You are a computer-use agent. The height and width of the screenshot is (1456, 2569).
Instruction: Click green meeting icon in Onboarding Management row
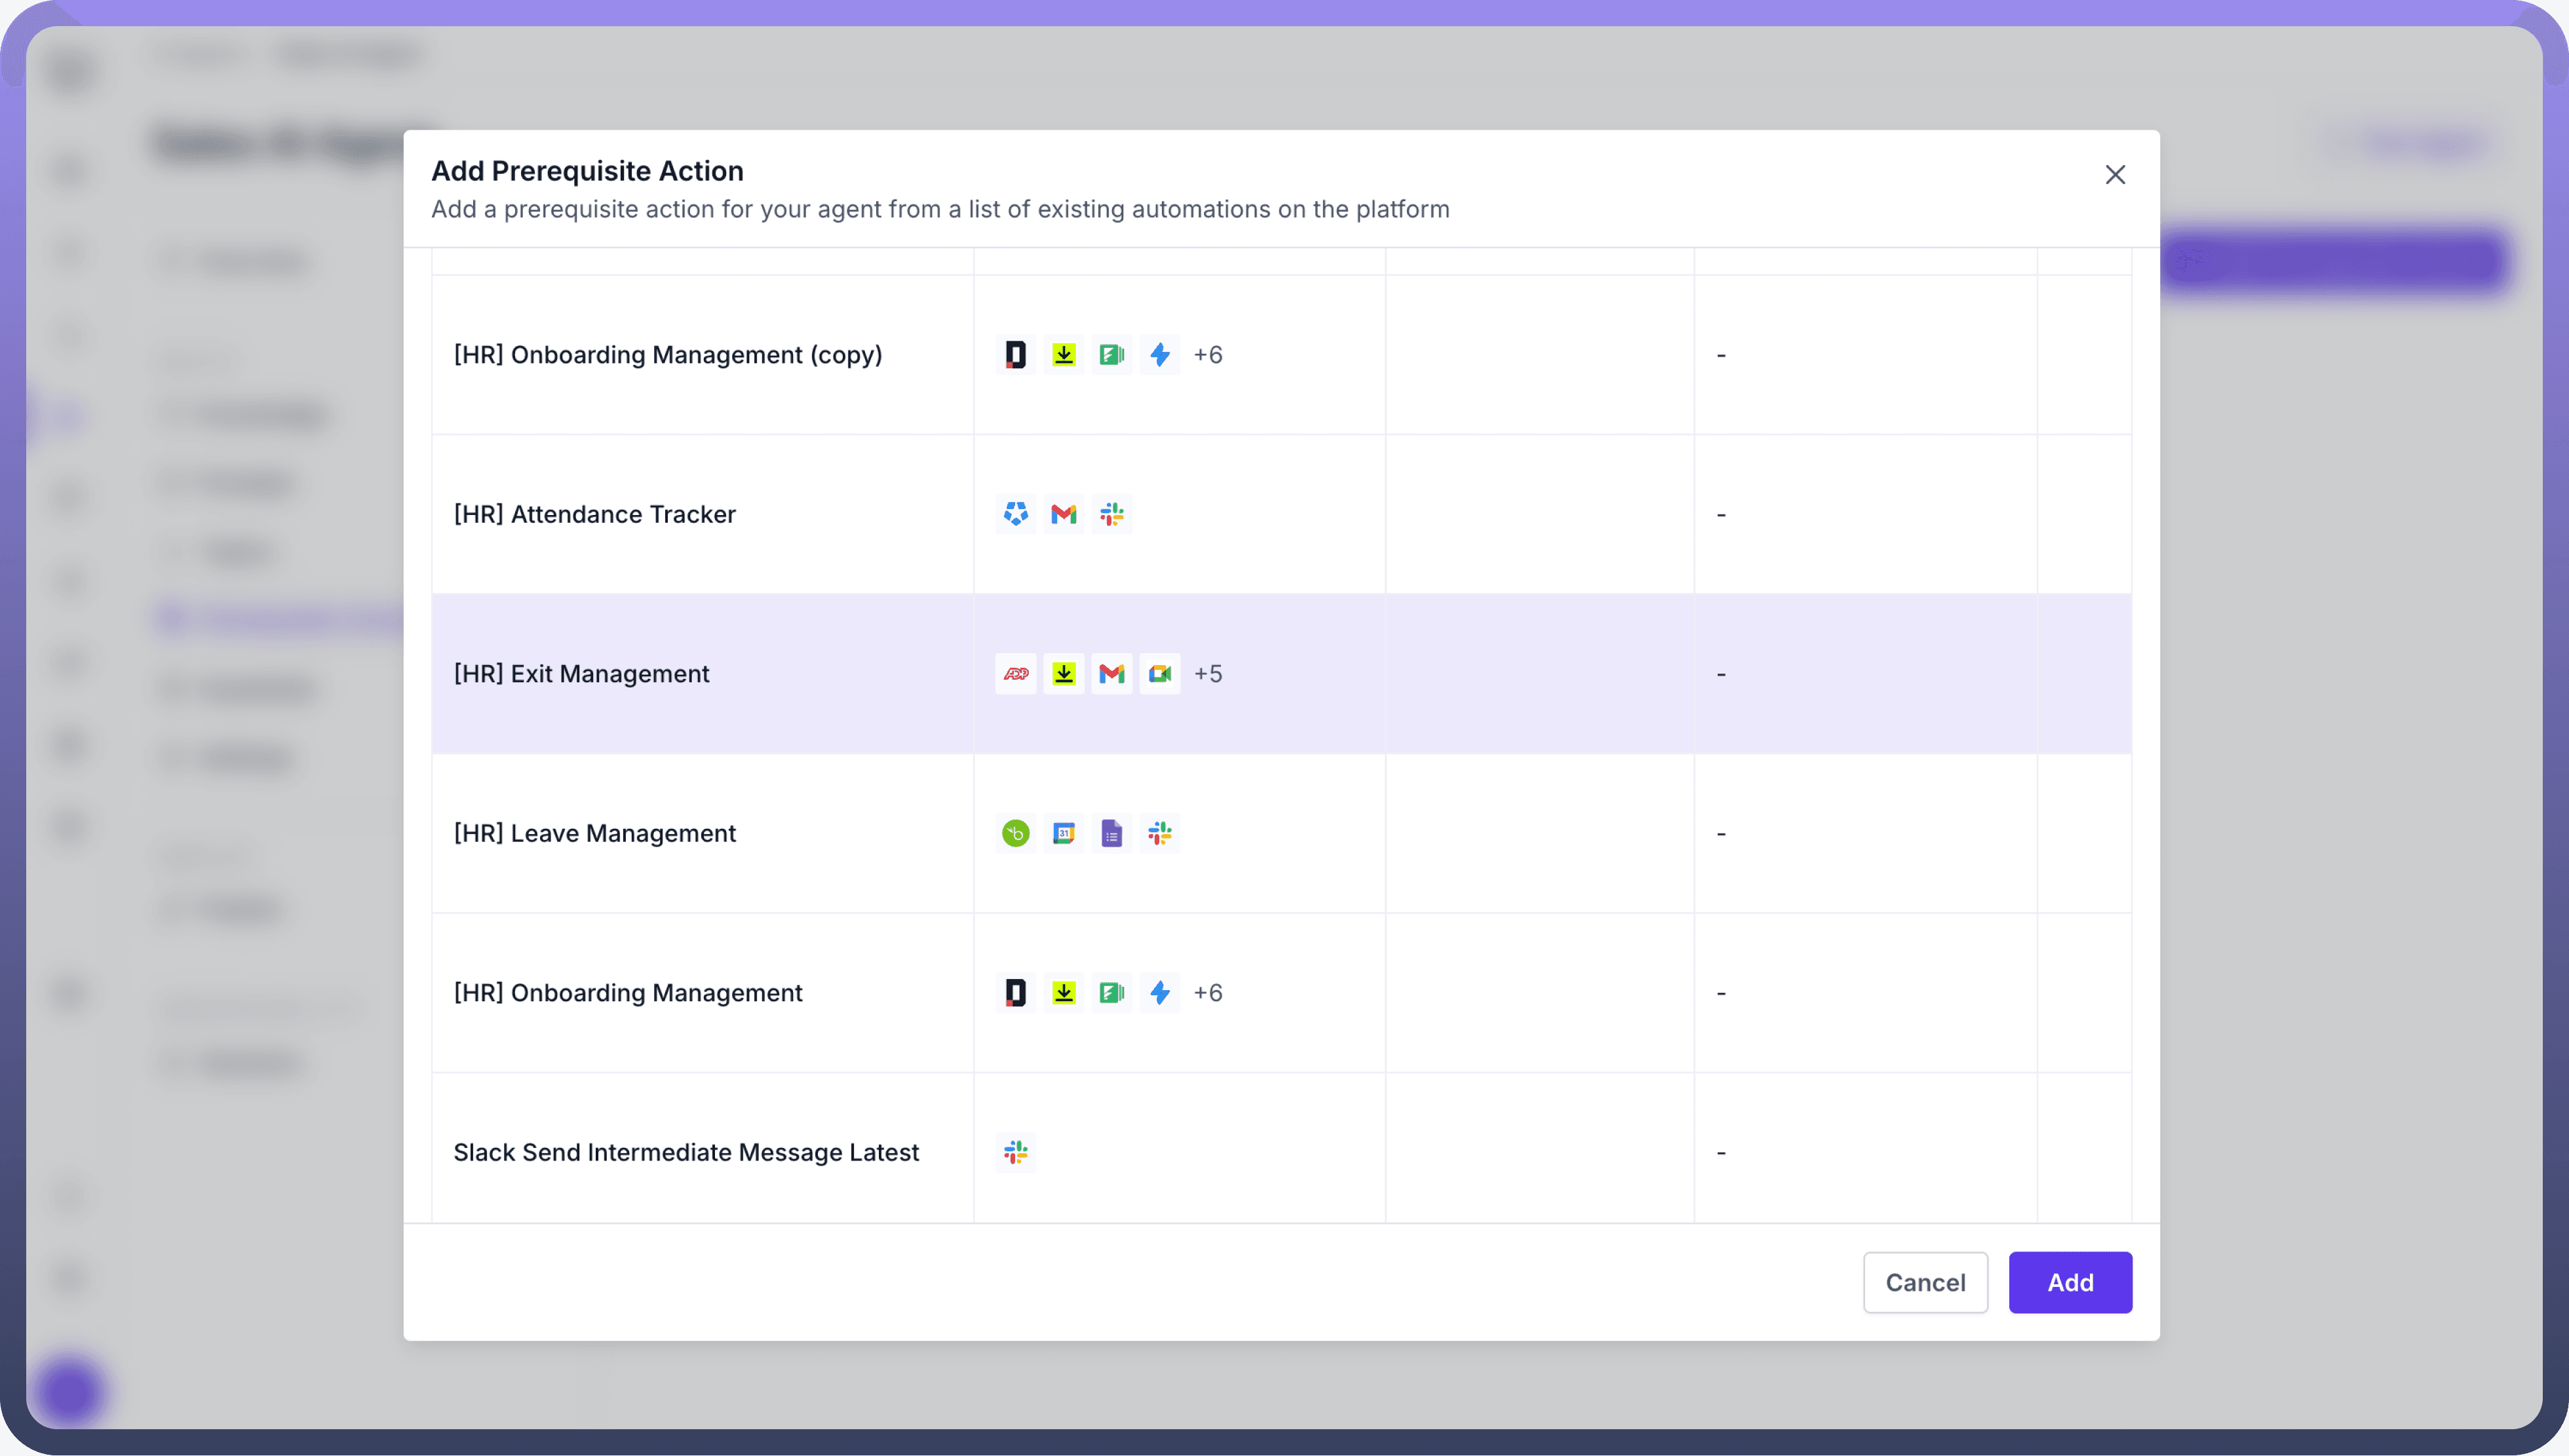click(1111, 993)
